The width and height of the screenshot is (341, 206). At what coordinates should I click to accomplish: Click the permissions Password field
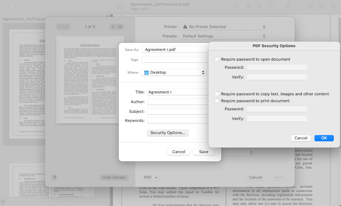(x=277, y=109)
